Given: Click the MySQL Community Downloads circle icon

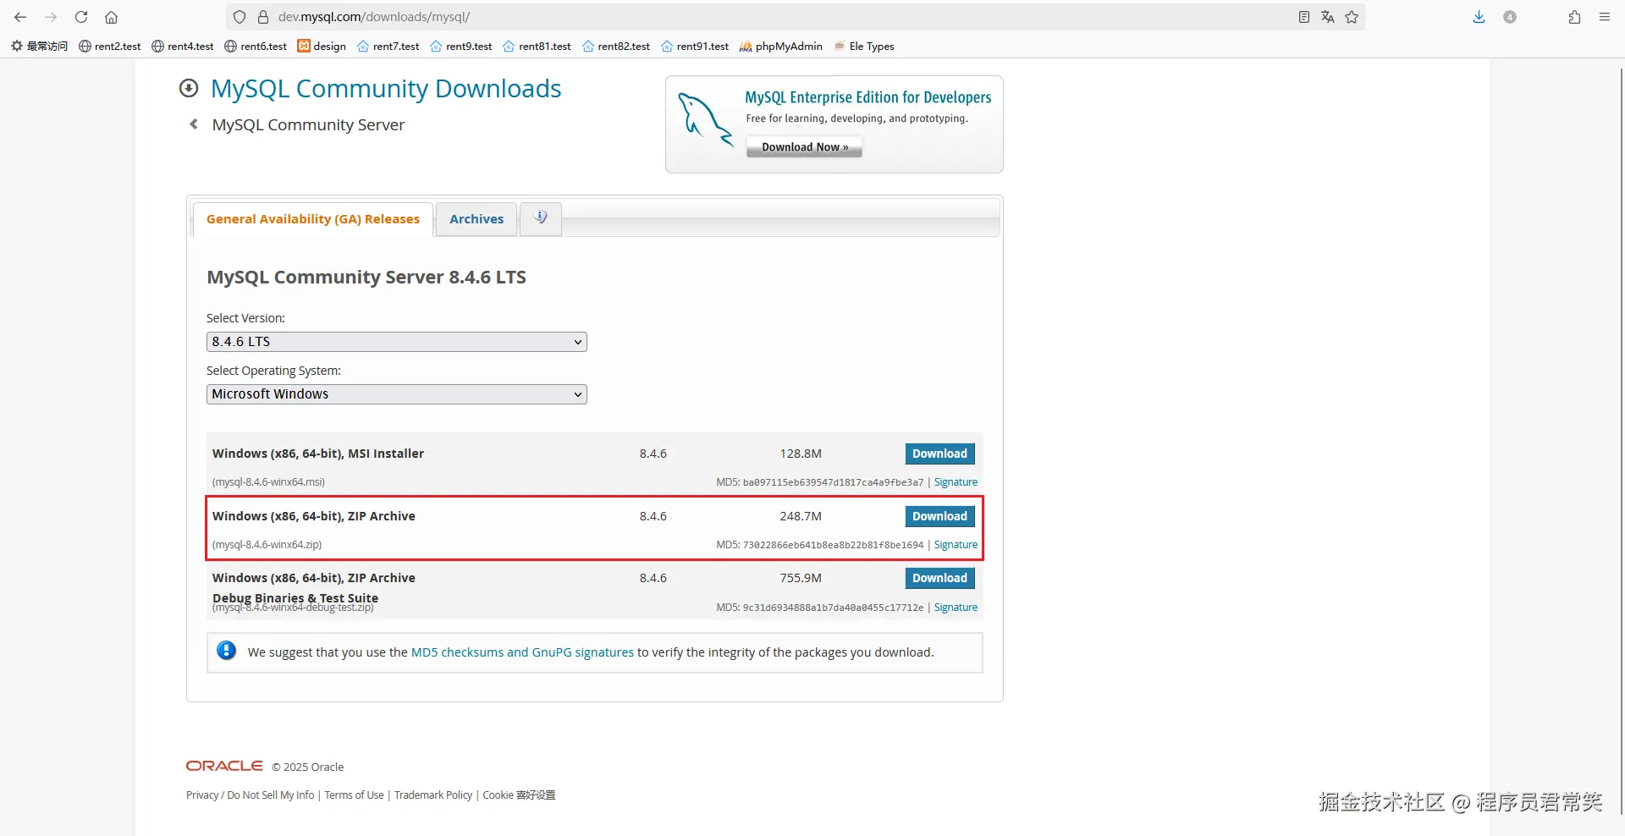Looking at the screenshot, I should tap(189, 88).
